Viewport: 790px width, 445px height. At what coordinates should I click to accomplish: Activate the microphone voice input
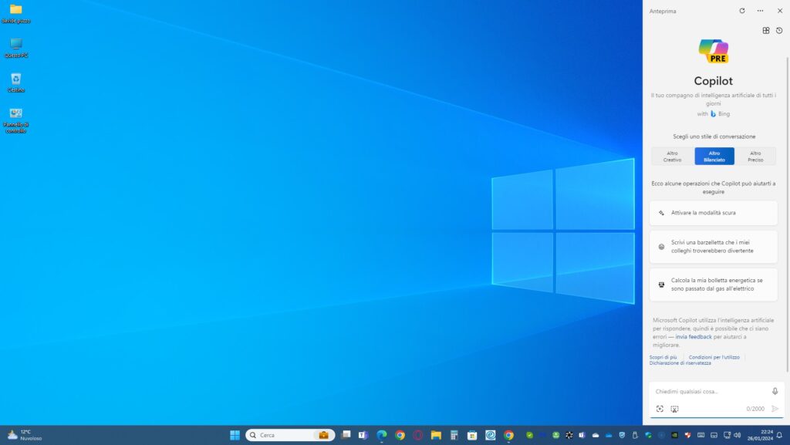[x=775, y=391]
